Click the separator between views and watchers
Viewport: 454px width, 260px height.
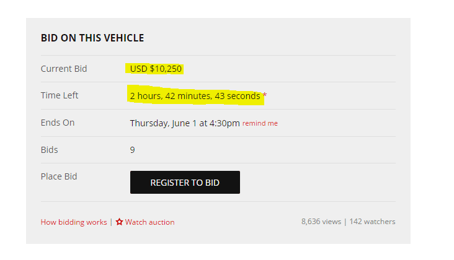(x=345, y=222)
